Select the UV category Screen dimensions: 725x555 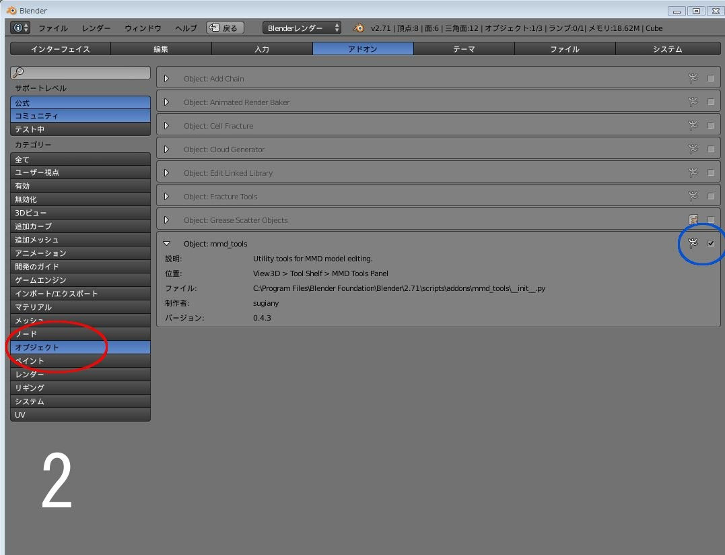point(81,414)
